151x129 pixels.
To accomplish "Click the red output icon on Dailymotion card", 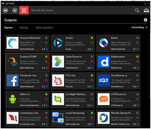I will tap(137, 61).
